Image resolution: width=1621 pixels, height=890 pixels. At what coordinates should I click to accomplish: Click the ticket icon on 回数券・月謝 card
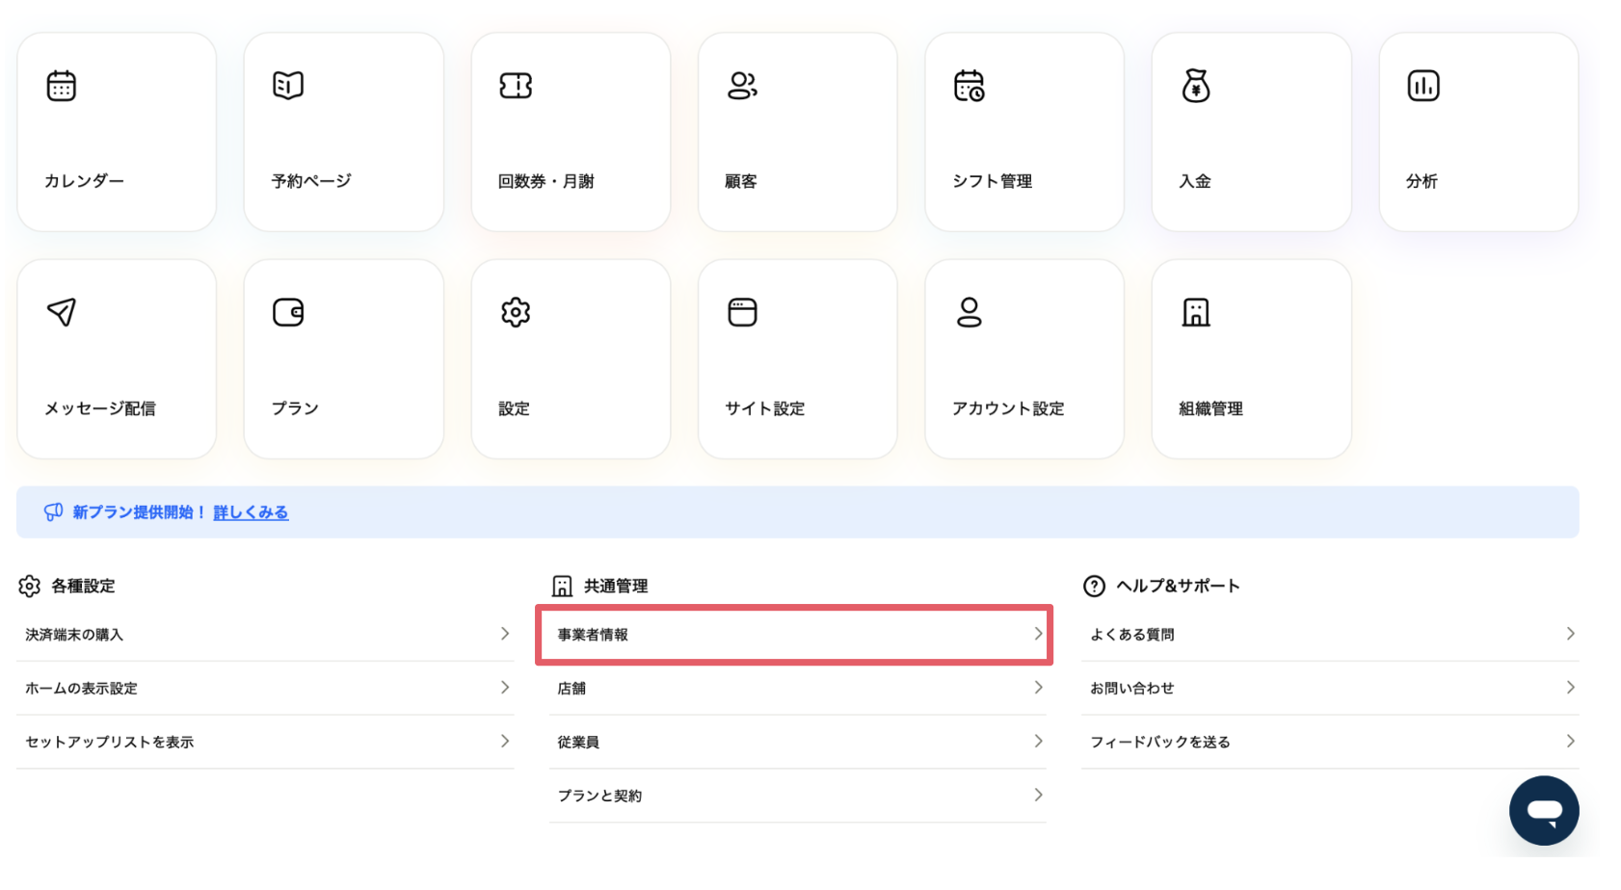516,86
